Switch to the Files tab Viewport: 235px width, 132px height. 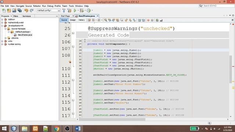16,16
